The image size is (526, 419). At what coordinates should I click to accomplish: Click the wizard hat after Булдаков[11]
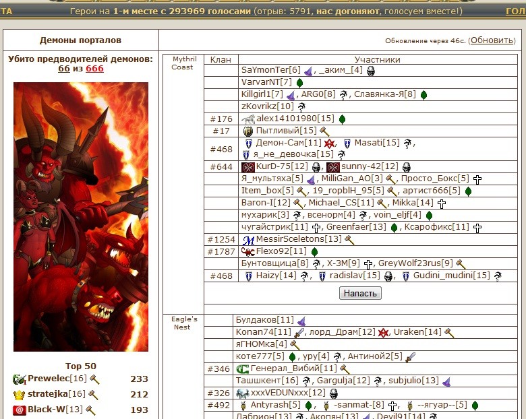[x=301, y=321]
